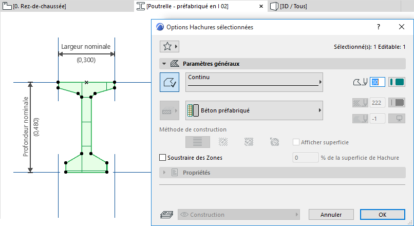Screen dimensions: 414x226
Task: Collapse the Paramètres généraux section
Action: 164,64
